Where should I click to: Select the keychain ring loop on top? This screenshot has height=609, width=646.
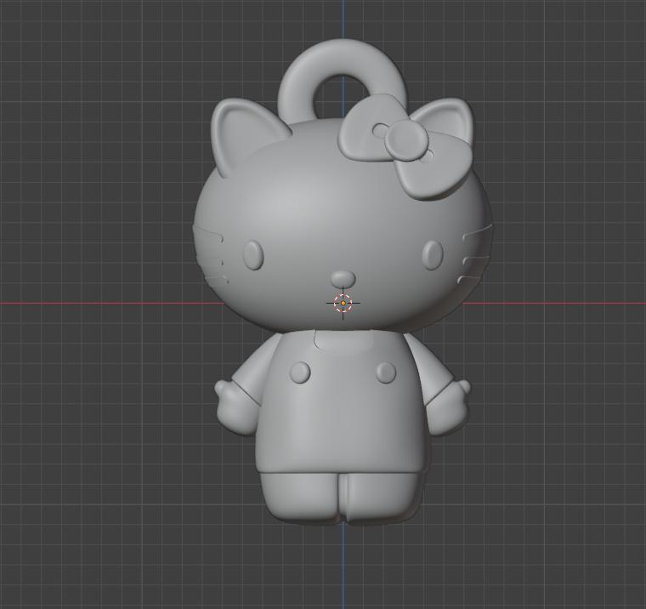coord(342,77)
